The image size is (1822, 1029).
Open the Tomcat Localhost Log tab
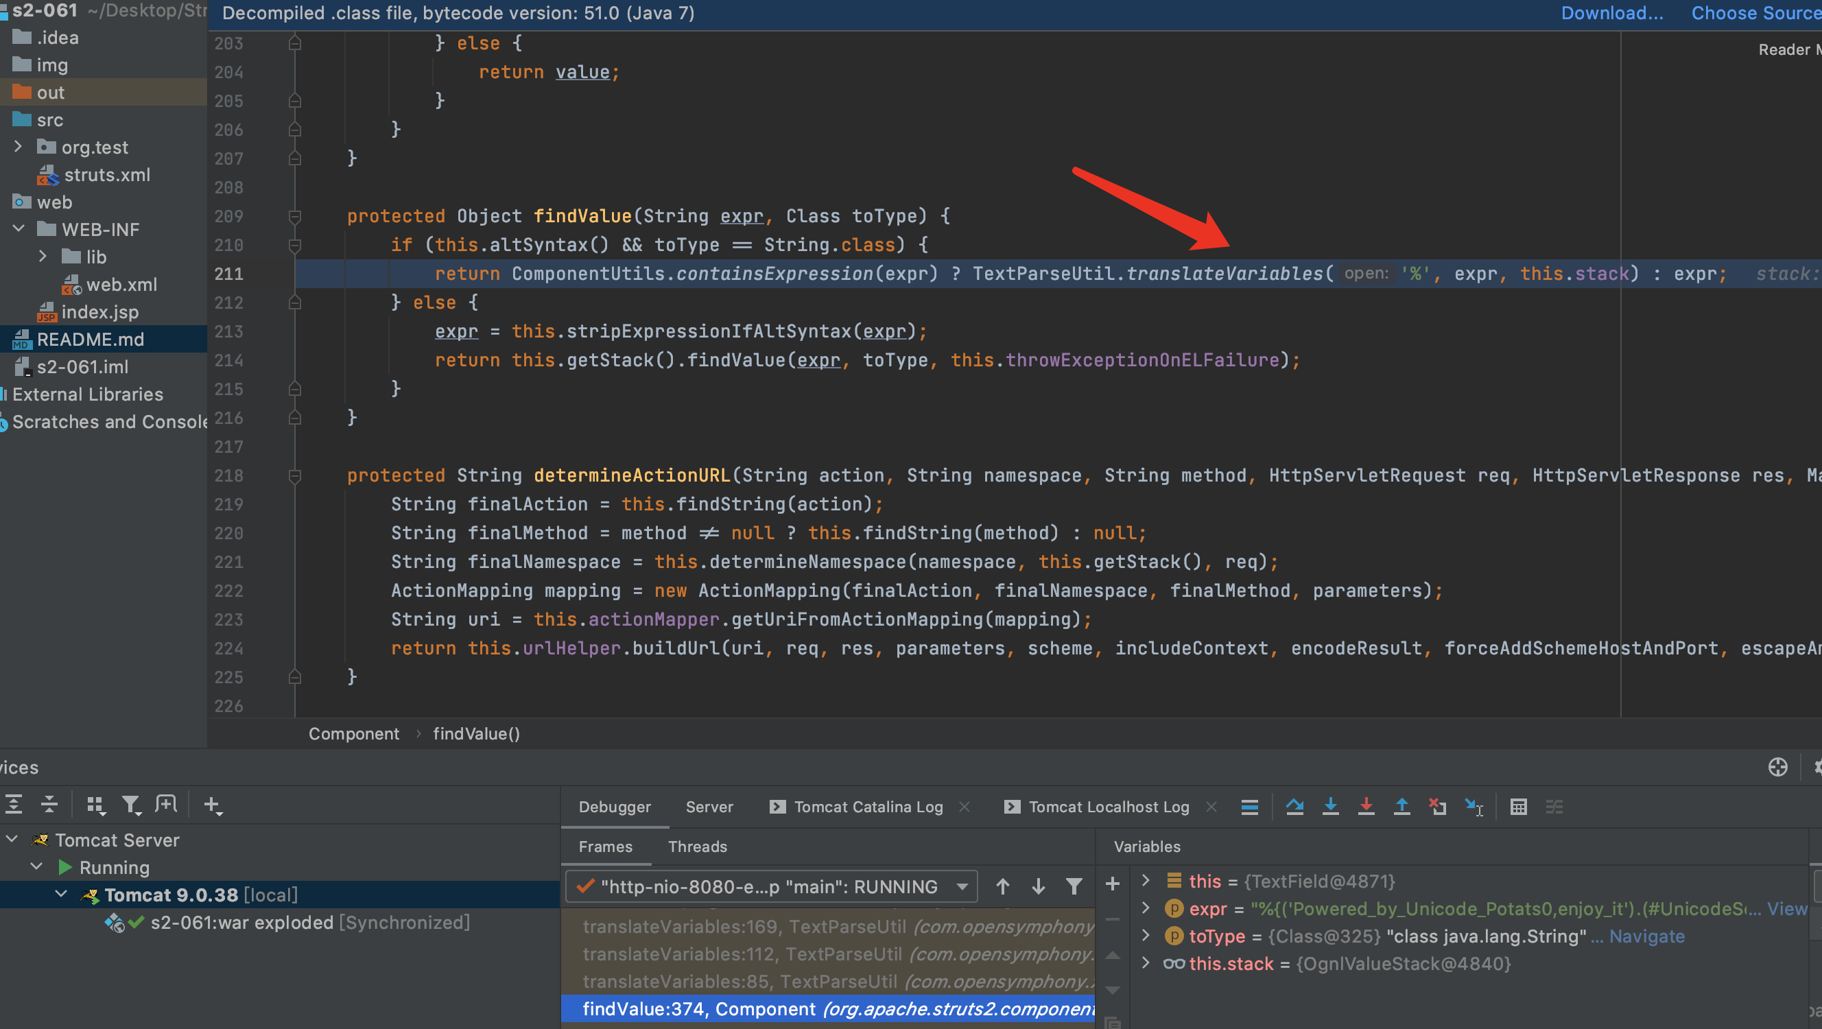[1109, 807]
